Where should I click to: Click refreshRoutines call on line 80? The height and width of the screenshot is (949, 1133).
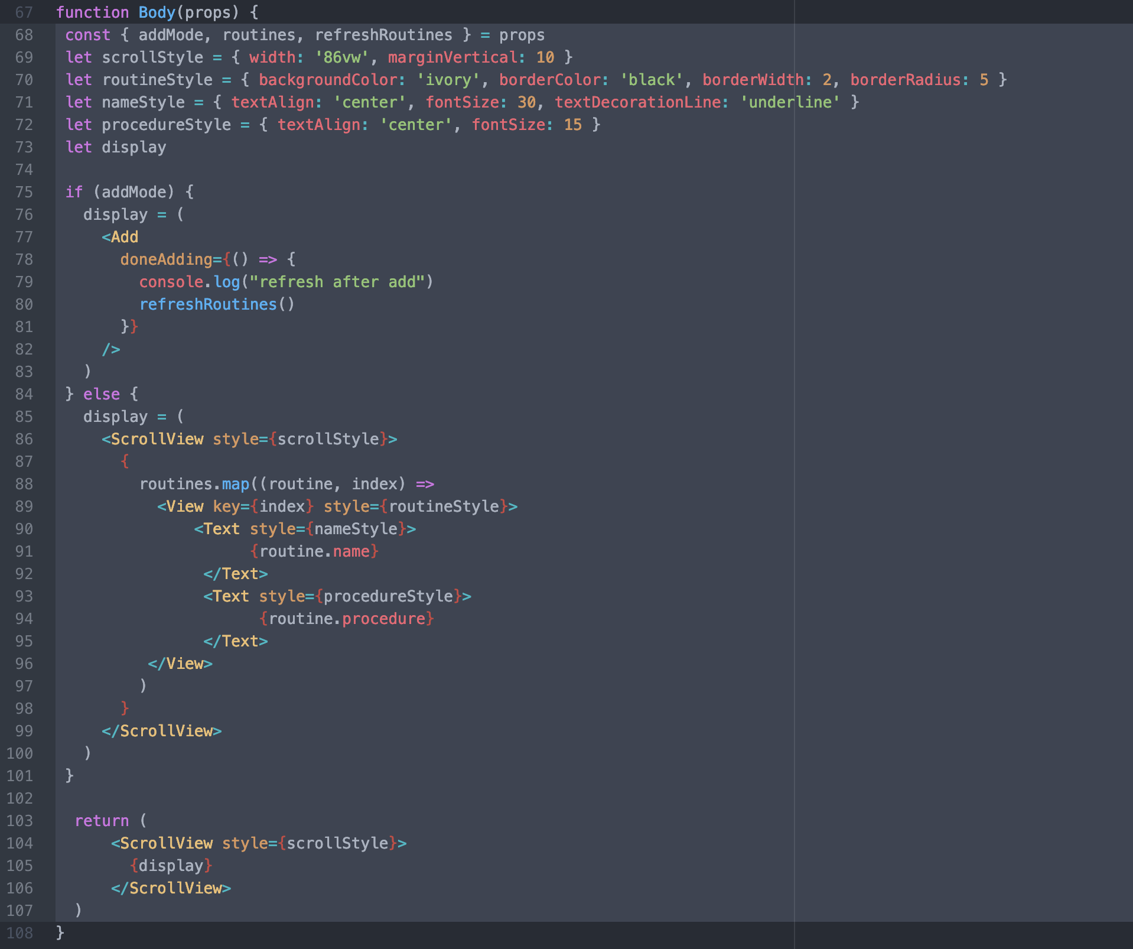point(209,304)
